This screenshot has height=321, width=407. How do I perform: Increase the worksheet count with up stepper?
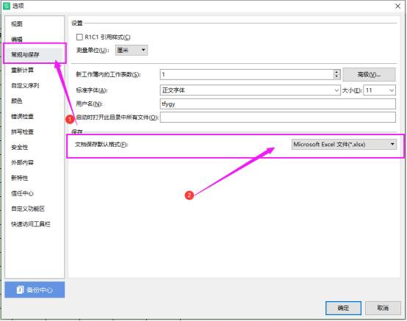click(x=336, y=72)
